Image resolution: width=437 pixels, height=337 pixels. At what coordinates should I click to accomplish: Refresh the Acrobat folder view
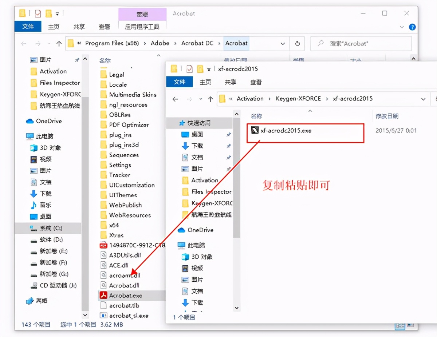[298, 43]
